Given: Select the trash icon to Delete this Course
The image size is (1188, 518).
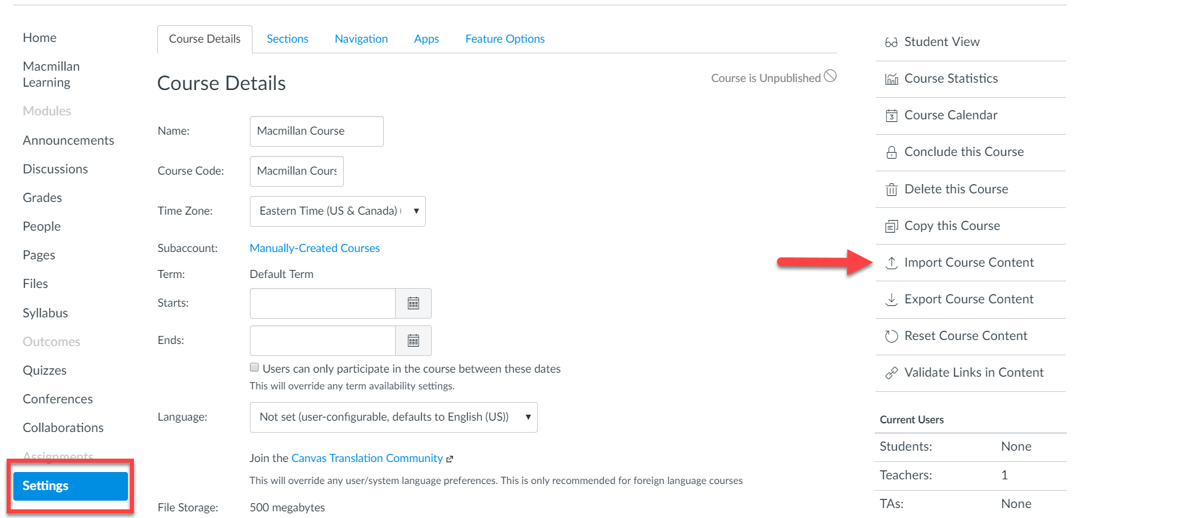Looking at the screenshot, I should click(x=891, y=189).
